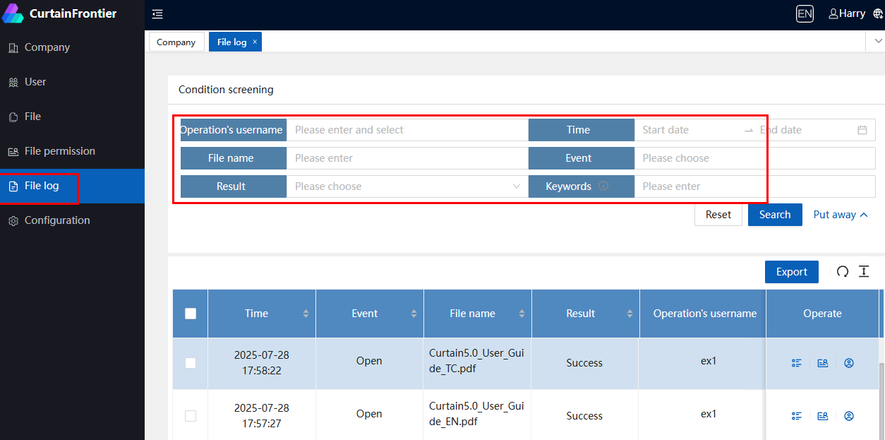Open file permission icon for Curtain5.0_User_Guide_EN.pdf row
The height and width of the screenshot is (440, 885).
tap(823, 416)
